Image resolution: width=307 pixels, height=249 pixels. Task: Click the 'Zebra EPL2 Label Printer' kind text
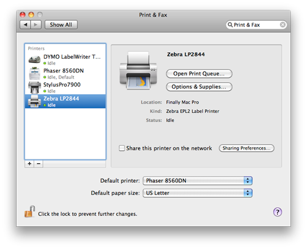pos(193,111)
